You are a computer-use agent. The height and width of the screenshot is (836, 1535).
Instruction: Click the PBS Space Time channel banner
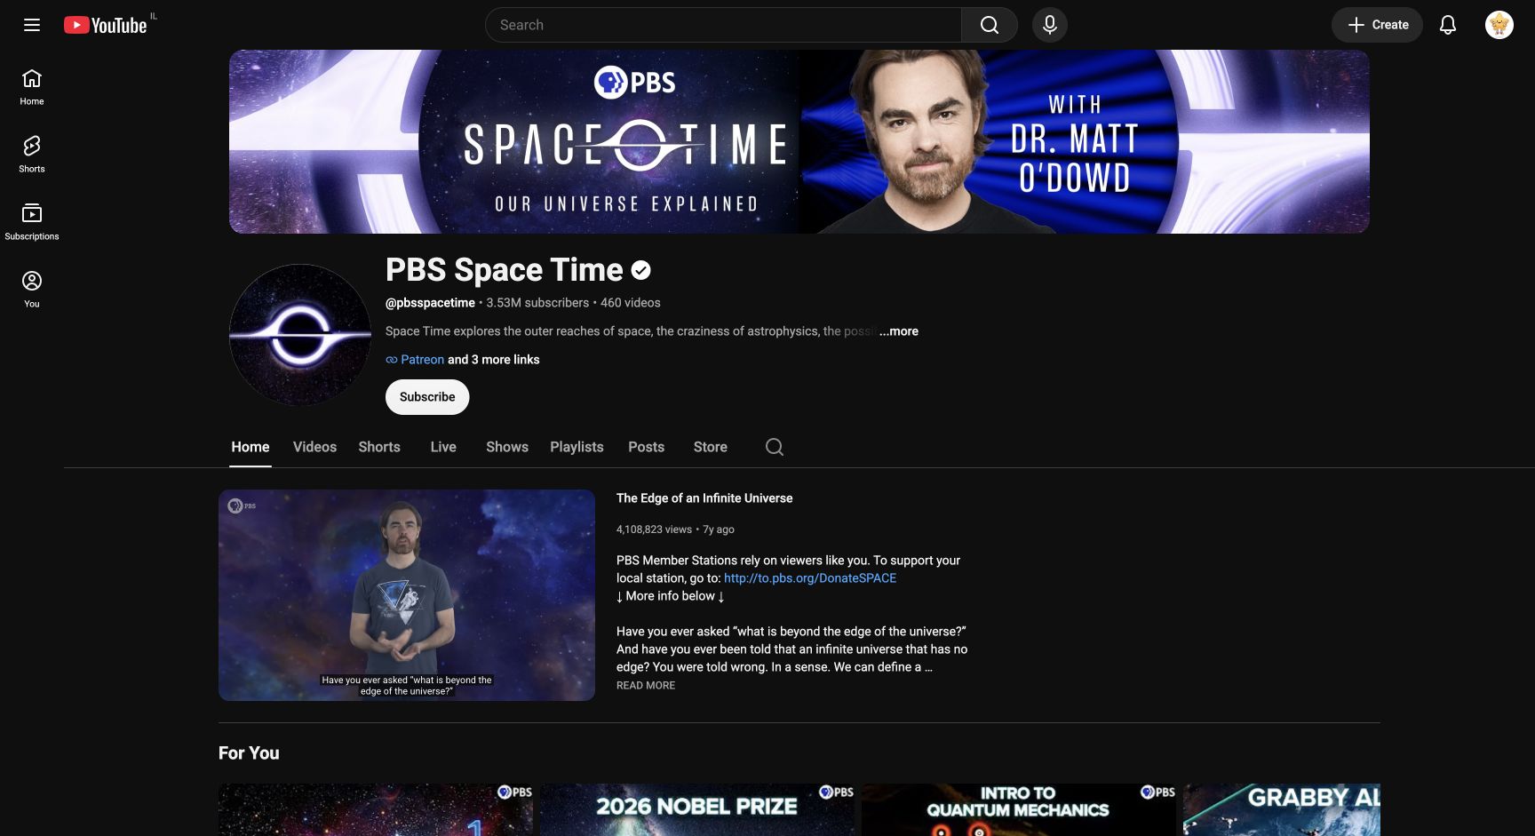799,141
